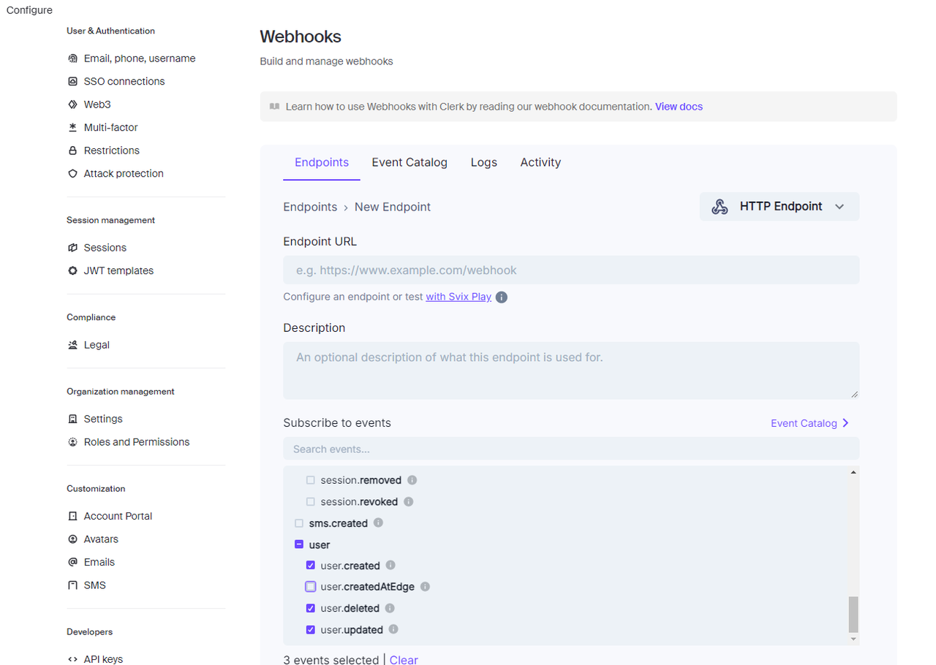Open the View docs link
This screenshot has width=936, height=665.
pyautogui.click(x=679, y=107)
